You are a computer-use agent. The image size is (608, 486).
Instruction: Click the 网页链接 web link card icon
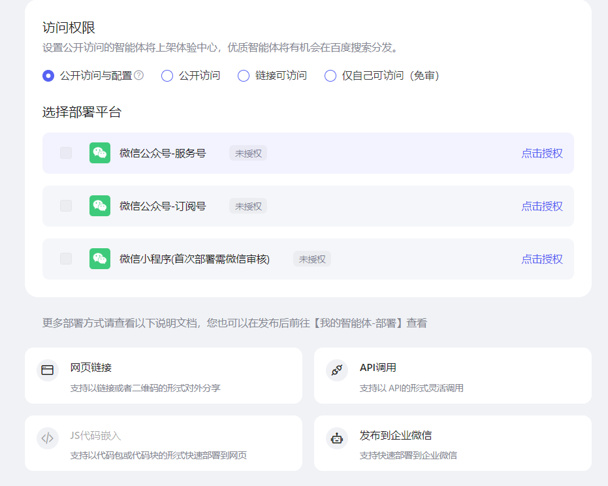(48, 370)
